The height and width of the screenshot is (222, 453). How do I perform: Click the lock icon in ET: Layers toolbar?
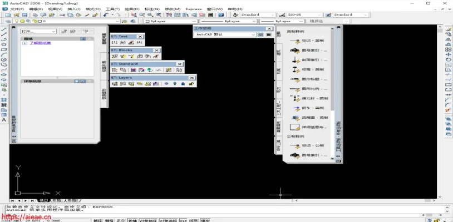click(183, 84)
